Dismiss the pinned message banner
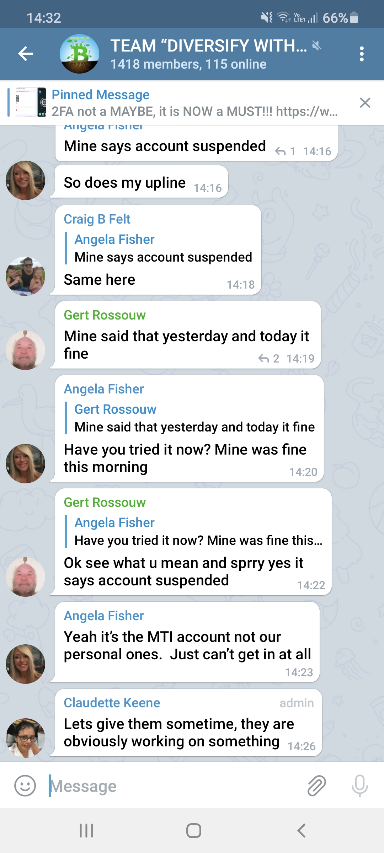The height and width of the screenshot is (853, 384). (x=365, y=103)
